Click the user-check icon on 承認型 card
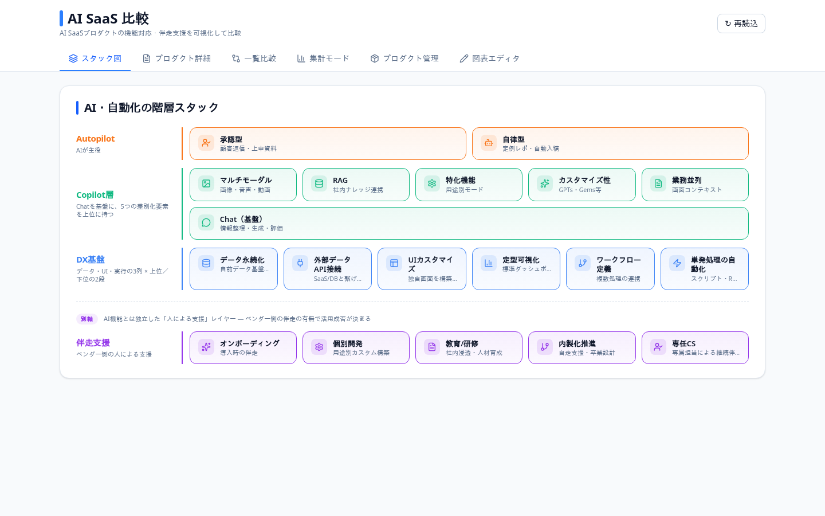 [x=206, y=143]
